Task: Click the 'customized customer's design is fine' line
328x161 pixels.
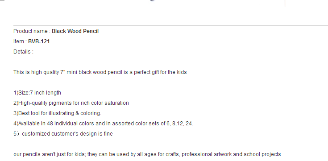Action: [x=67, y=134]
